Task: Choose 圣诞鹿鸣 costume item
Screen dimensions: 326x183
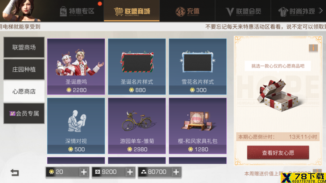Action: click(x=76, y=66)
